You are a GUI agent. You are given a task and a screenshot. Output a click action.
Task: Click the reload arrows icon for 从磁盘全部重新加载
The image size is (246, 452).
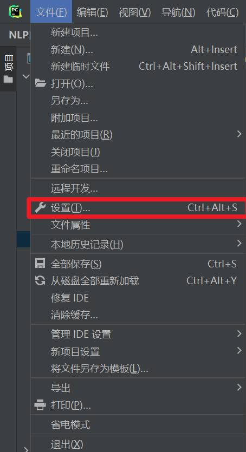click(x=40, y=280)
